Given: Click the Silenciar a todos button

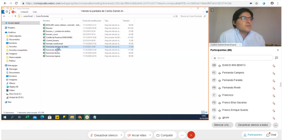Looking at the screenshot, I should pyautogui.click(x=222, y=125).
